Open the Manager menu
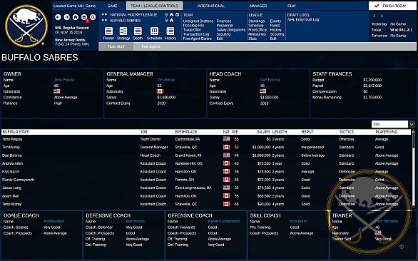Image resolution: width=418 pixels, height=261 pixels. (x=258, y=6)
